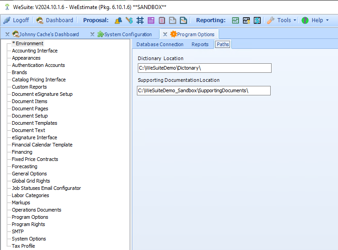
Task: Click the Tools wrench icon
Action: 271,20
